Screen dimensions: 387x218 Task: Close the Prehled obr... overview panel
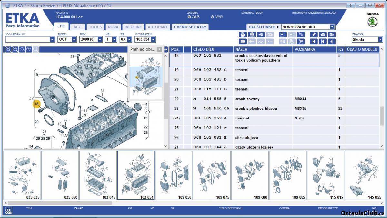pos(159,49)
